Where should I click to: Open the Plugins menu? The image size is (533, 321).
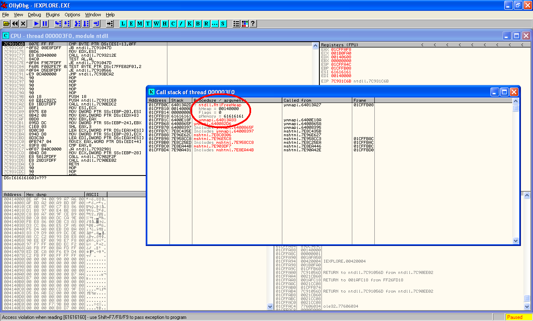pos(53,15)
